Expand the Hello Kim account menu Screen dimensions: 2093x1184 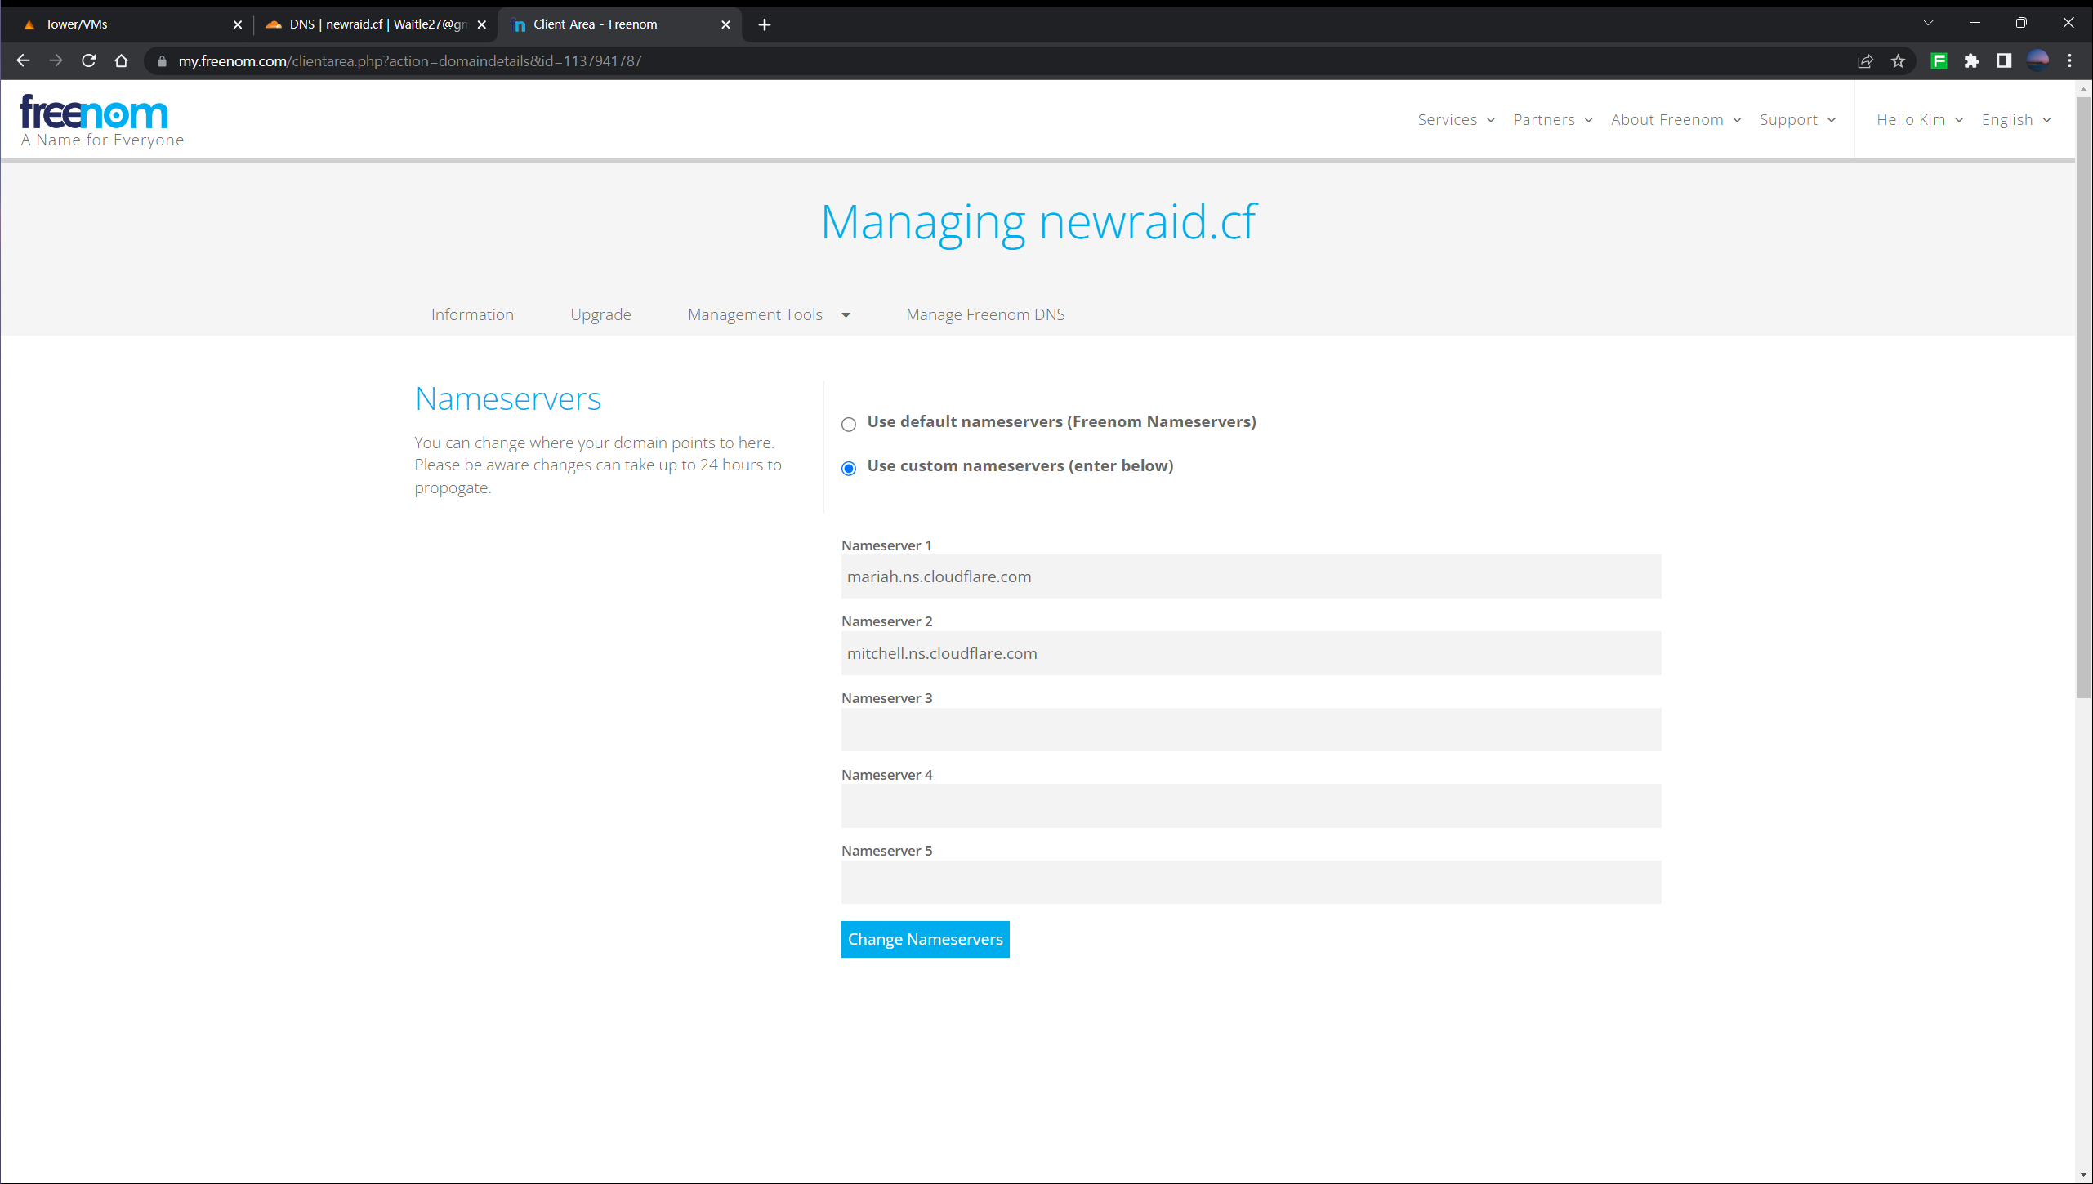coord(1919,119)
